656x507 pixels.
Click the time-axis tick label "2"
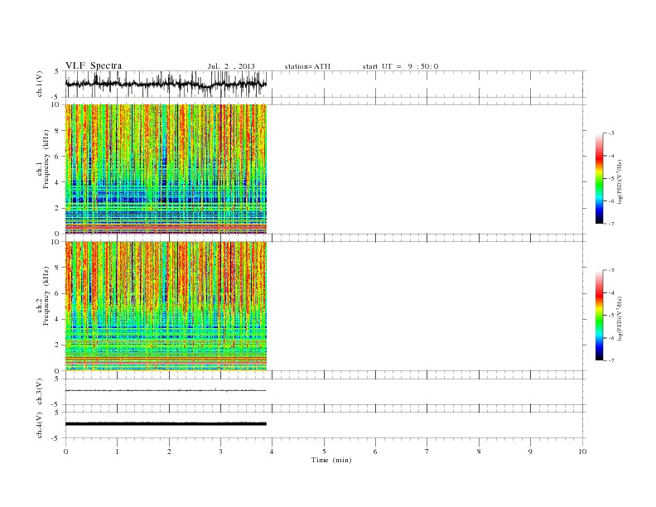(169, 451)
